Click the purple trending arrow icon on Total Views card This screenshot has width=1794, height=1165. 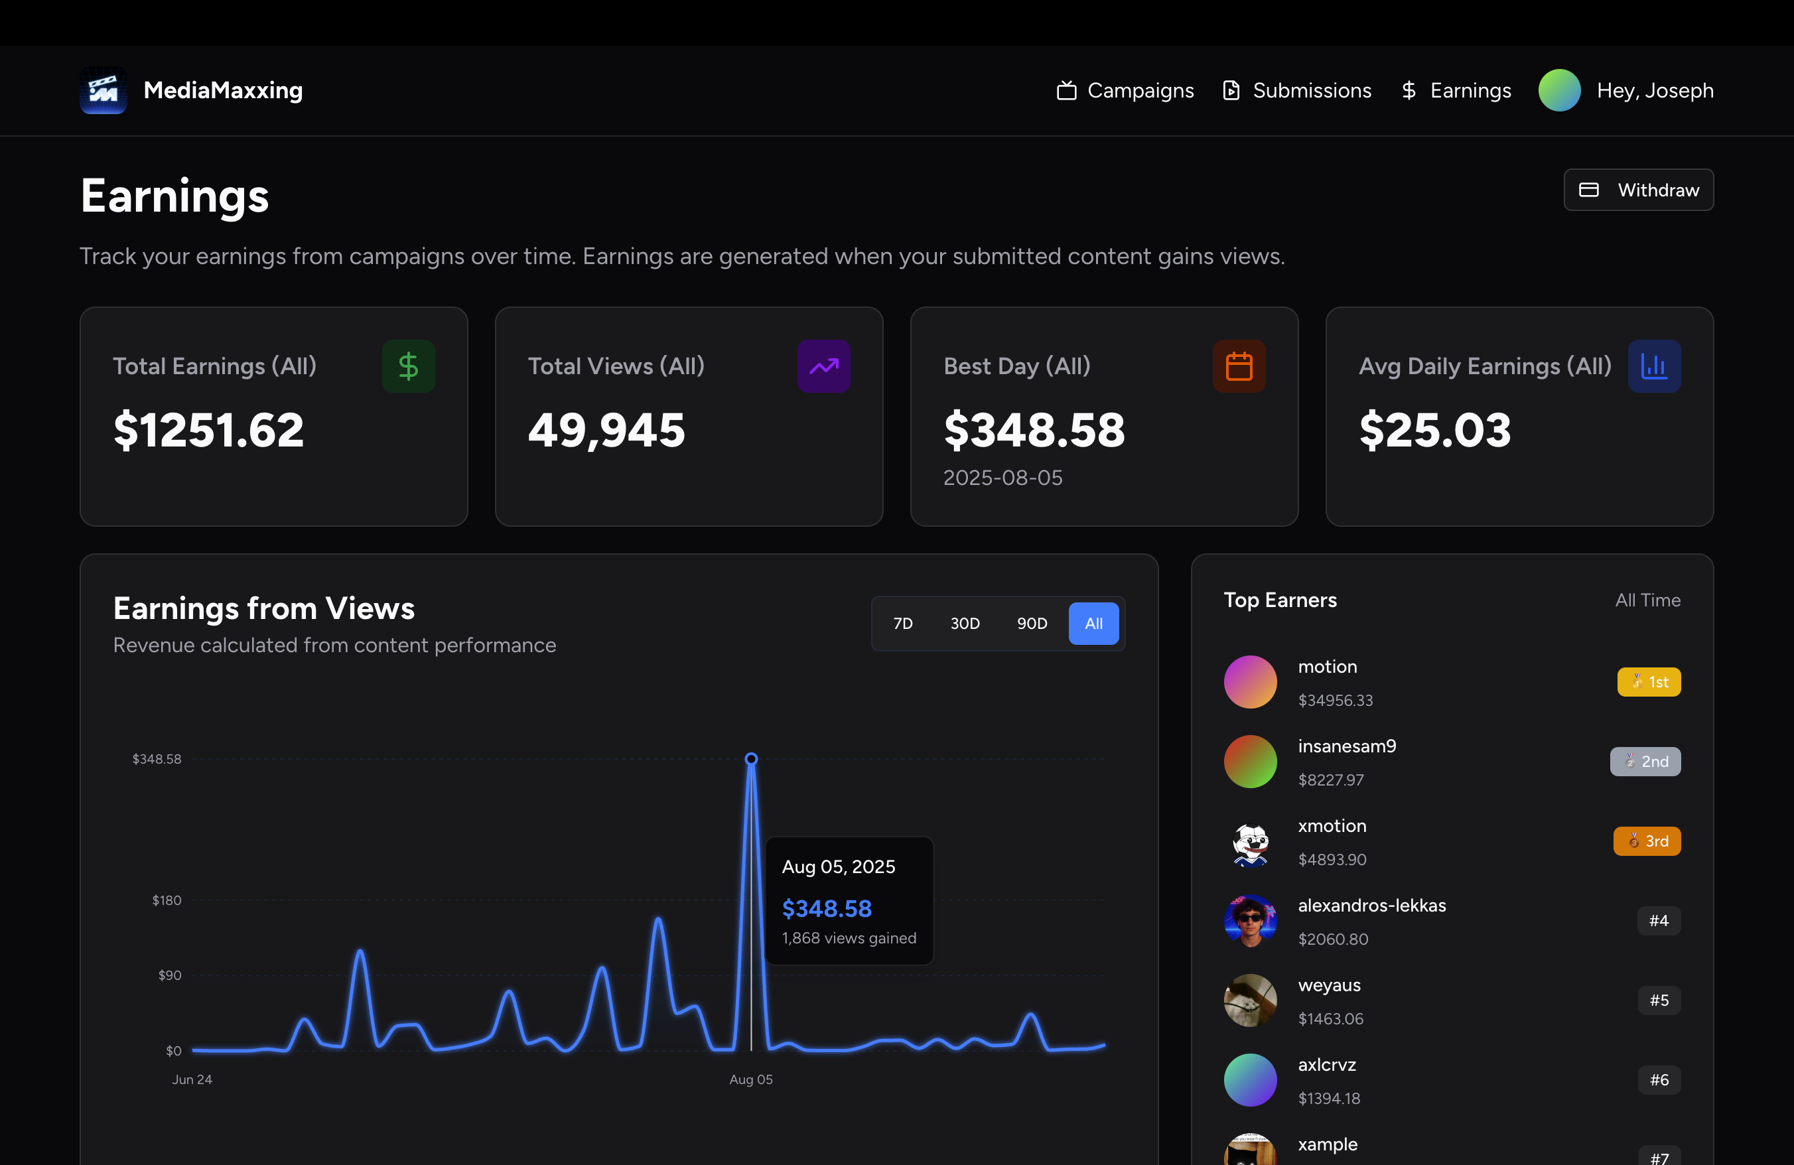(x=823, y=366)
